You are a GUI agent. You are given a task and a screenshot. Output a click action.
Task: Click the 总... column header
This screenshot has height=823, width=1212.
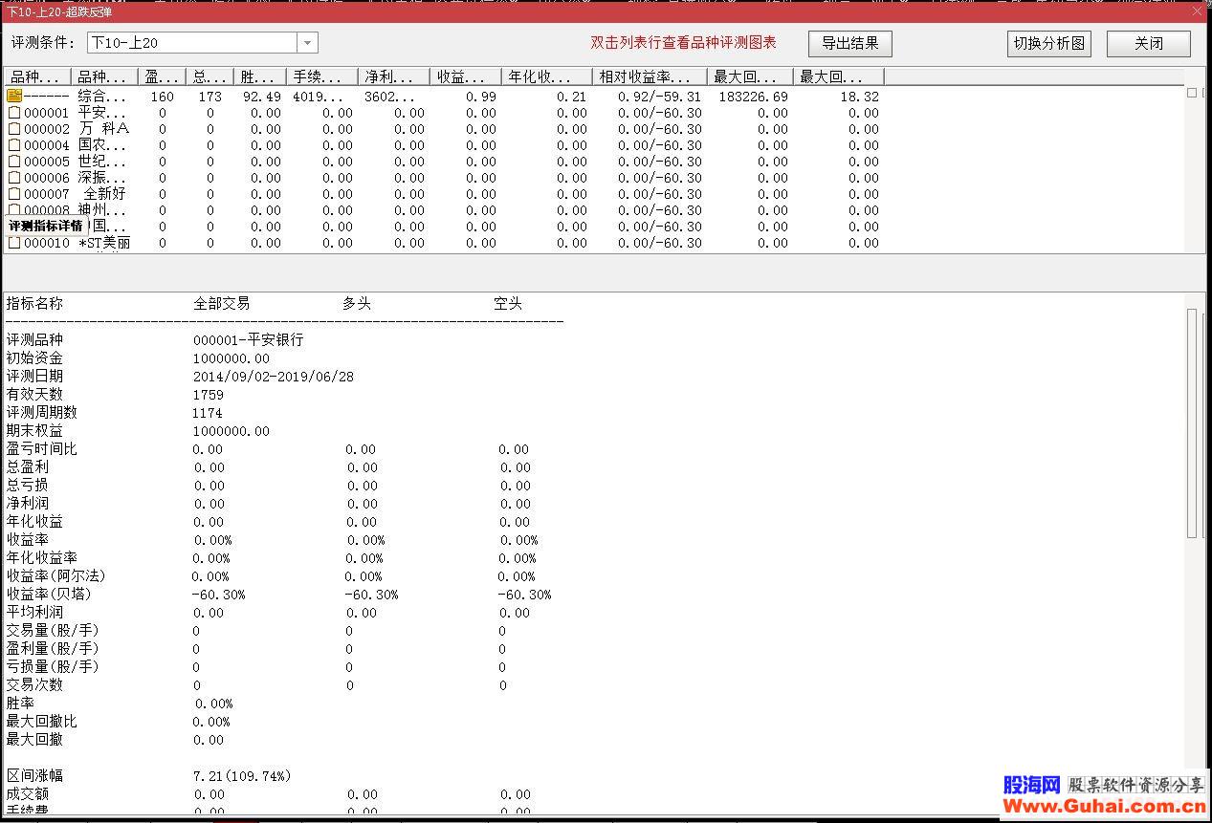coord(209,76)
